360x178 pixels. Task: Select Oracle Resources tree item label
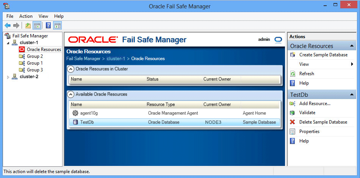(x=44, y=50)
